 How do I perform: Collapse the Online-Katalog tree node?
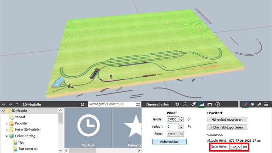pos(7,136)
